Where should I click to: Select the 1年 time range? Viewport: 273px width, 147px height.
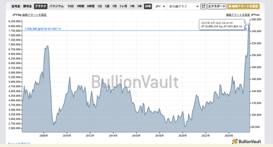[x=132, y=6]
